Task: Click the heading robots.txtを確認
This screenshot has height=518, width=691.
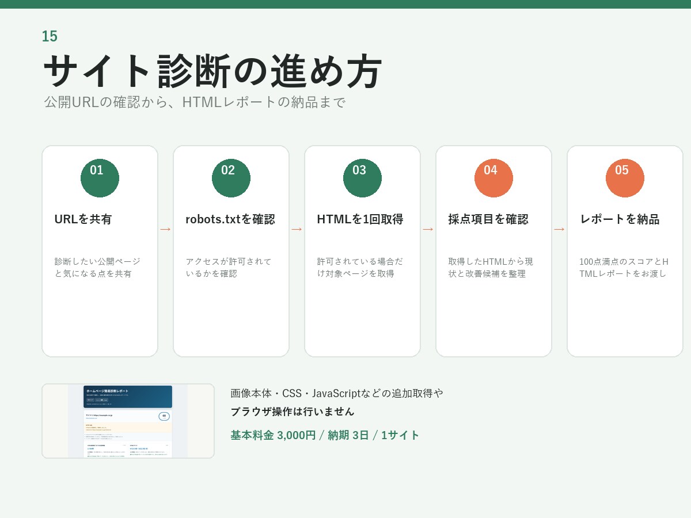Action: [x=230, y=219]
